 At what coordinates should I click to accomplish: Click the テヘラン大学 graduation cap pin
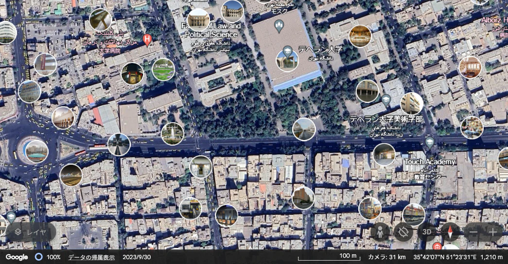pos(287,51)
